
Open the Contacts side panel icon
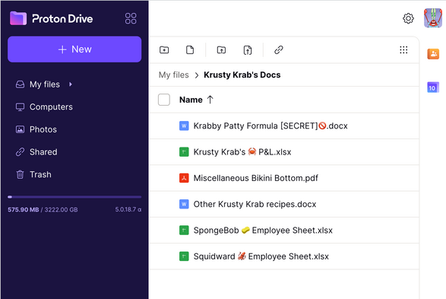click(433, 54)
